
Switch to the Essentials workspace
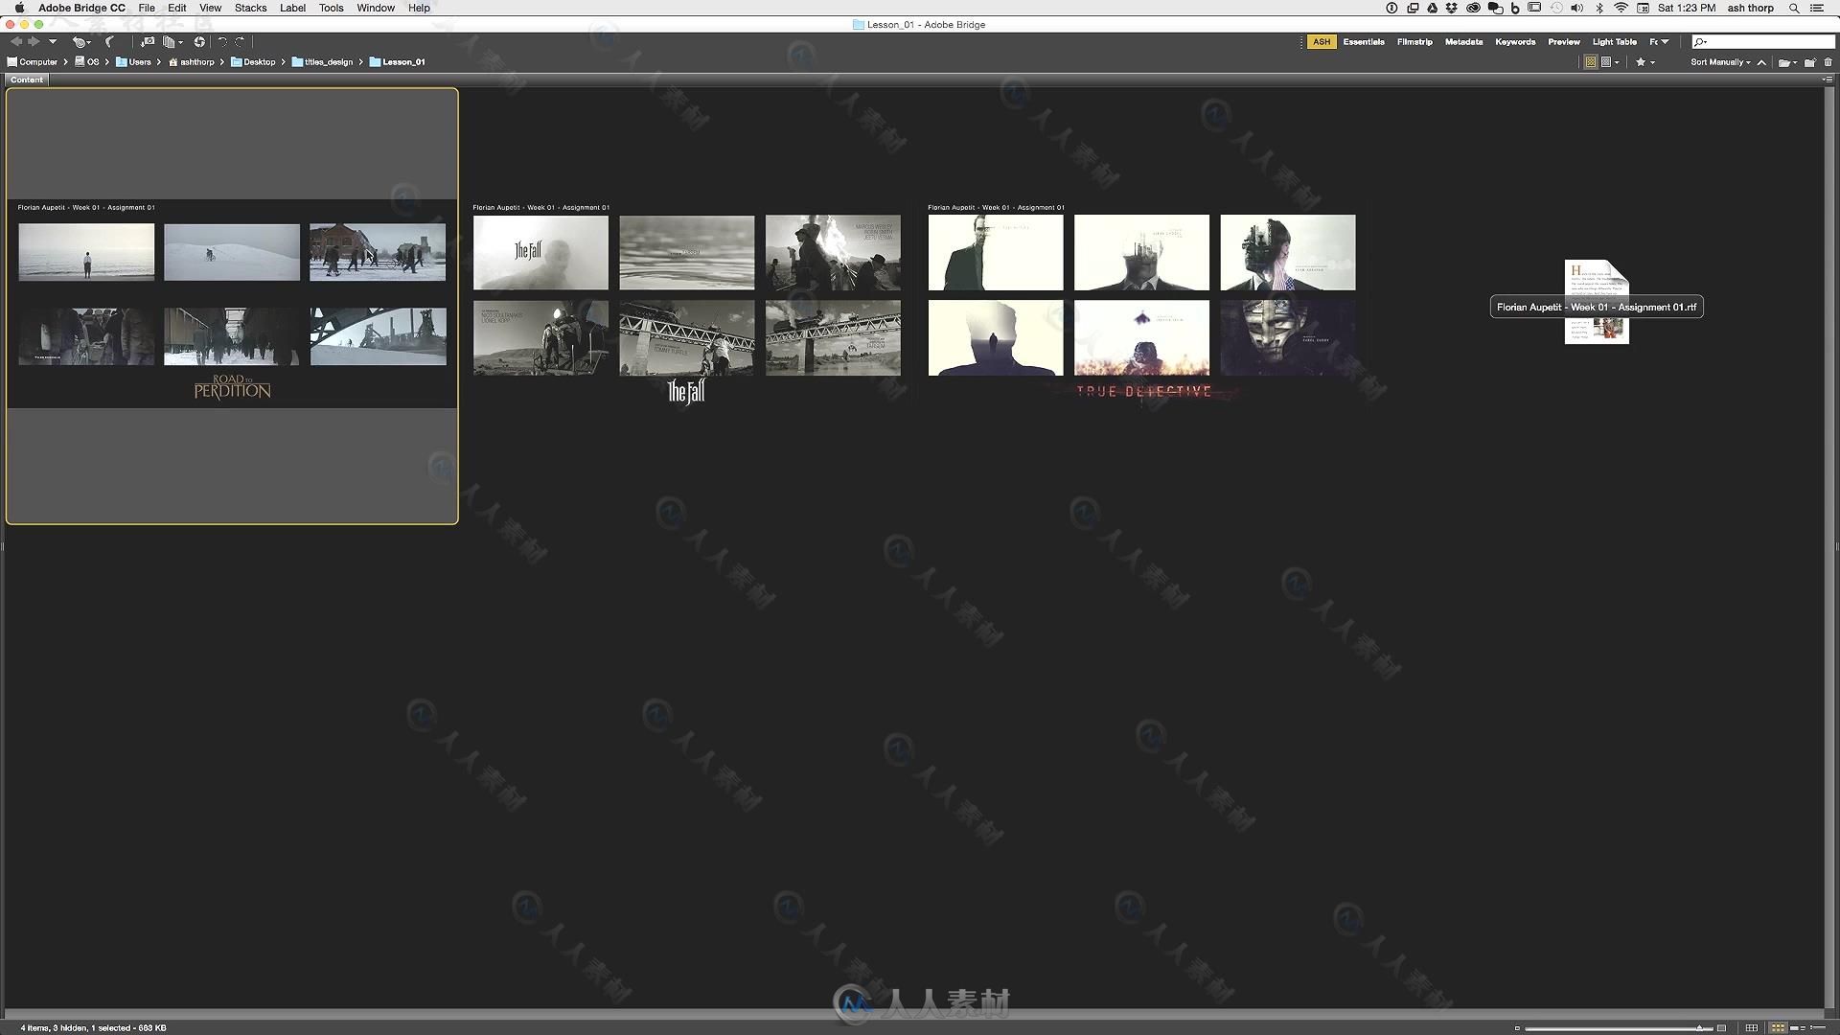pyautogui.click(x=1364, y=42)
